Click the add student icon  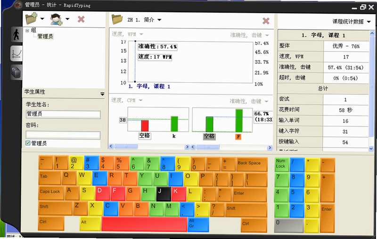56,19
